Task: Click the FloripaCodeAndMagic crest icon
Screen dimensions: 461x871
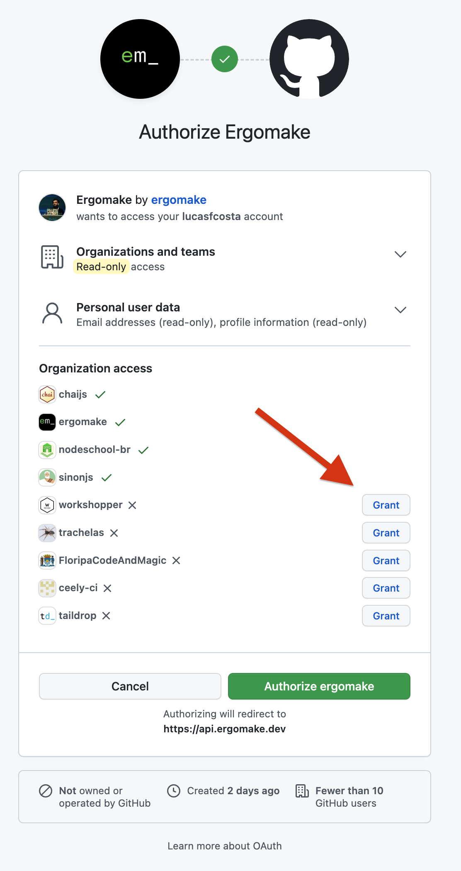Action: point(47,560)
